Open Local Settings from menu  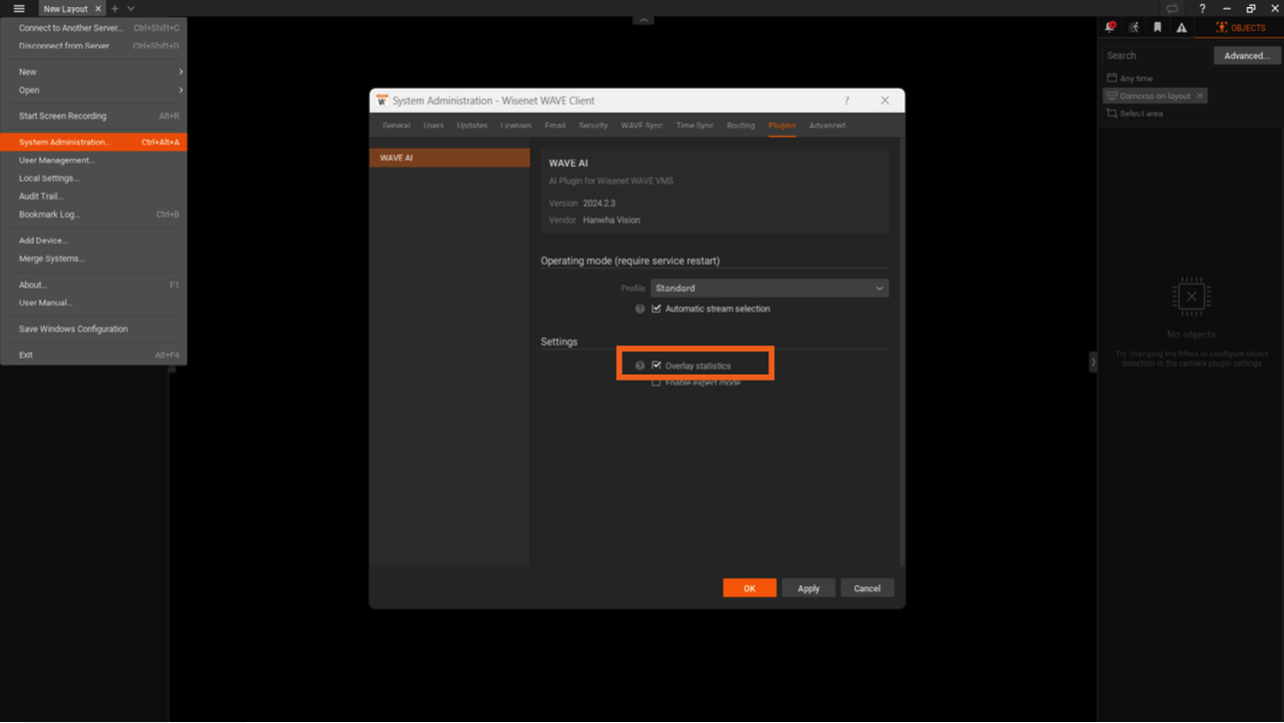pos(93,178)
